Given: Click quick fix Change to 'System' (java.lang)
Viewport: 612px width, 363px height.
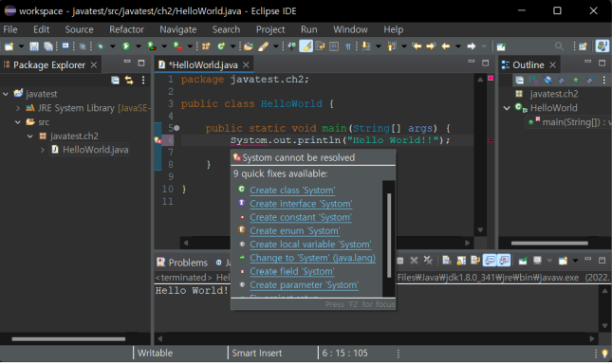Looking at the screenshot, I should click(312, 258).
